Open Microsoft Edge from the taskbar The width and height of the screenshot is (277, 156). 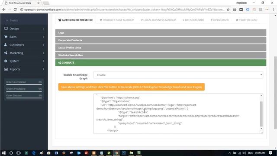[34, 153]
